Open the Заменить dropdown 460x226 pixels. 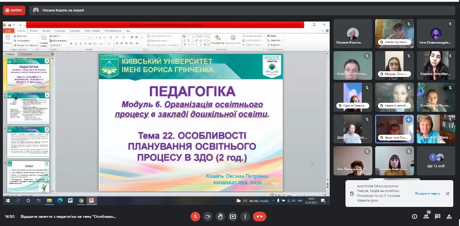274,40
